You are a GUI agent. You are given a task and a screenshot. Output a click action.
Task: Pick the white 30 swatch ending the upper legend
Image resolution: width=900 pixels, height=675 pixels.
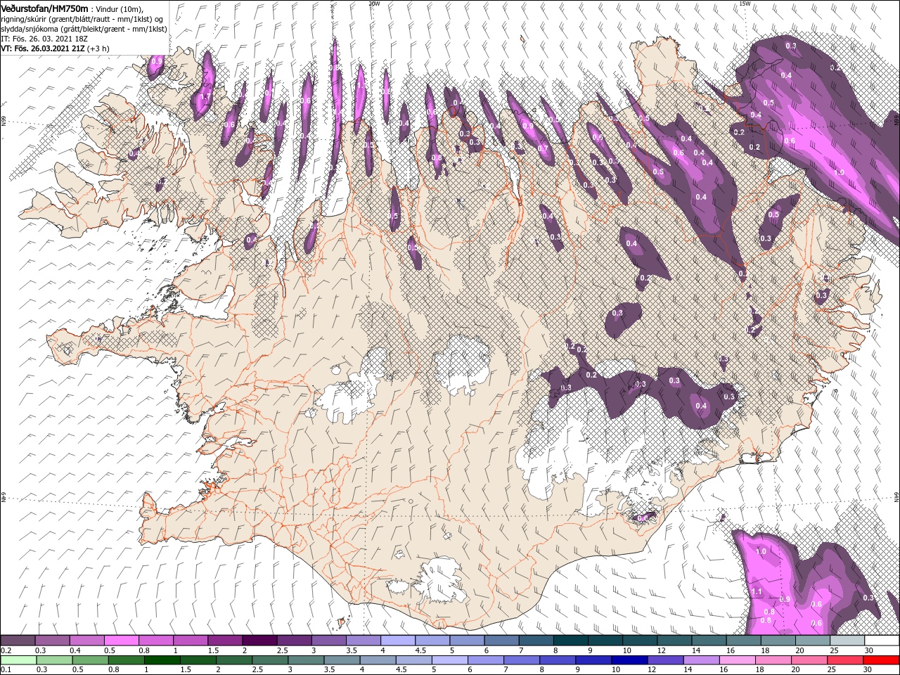(x=882, y=641)
